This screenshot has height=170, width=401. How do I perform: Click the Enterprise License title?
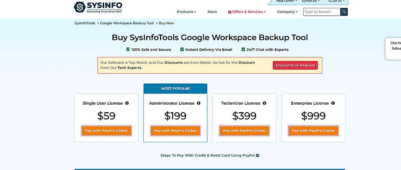coord(310,103)
